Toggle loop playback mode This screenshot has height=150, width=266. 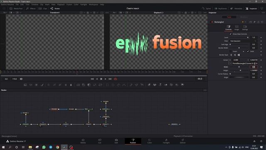[116, 79]
